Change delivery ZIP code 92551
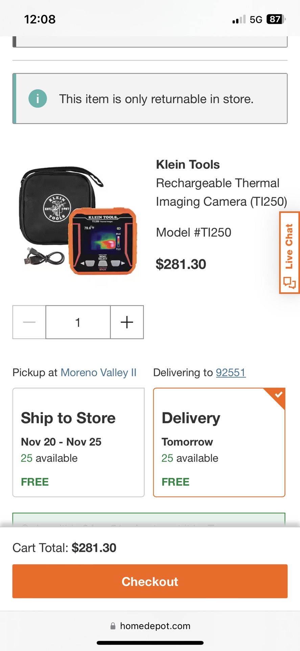Screen dimensions: 300x651 pos(231,373)
